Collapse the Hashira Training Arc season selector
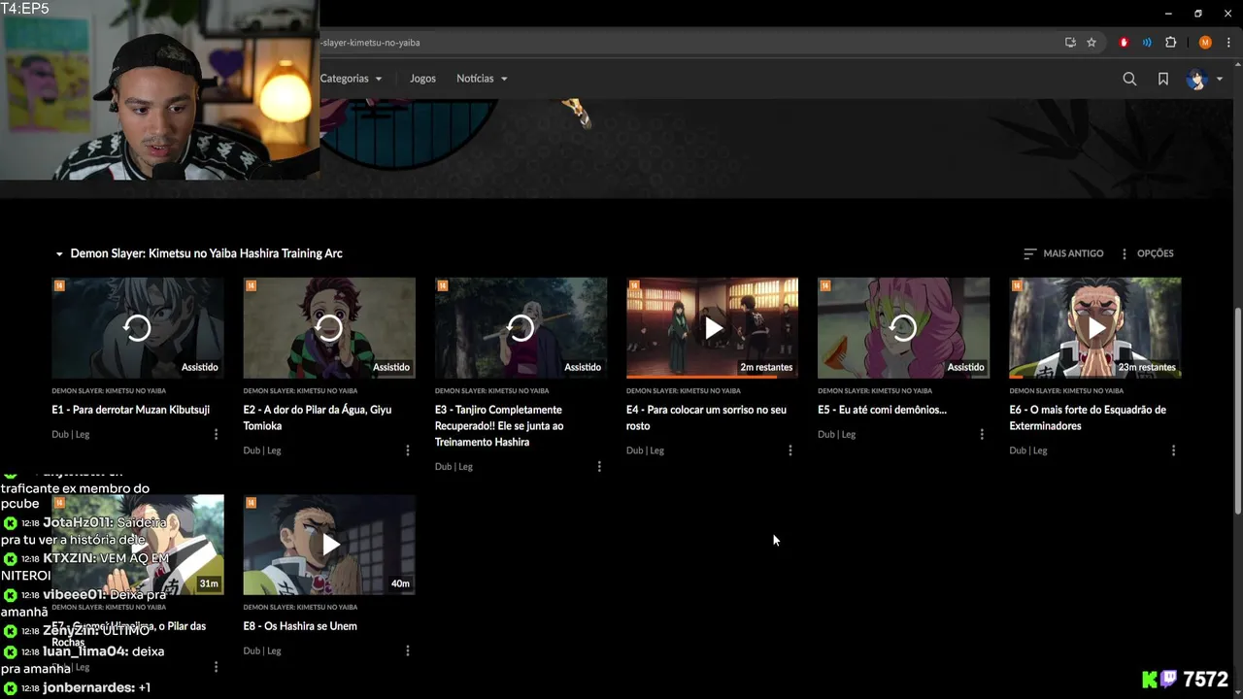This screenshot has height=699, width=1243. [x=198, y=253]
